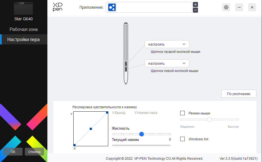
Task: Click the pen illustration side button
Action: [126, 66]
